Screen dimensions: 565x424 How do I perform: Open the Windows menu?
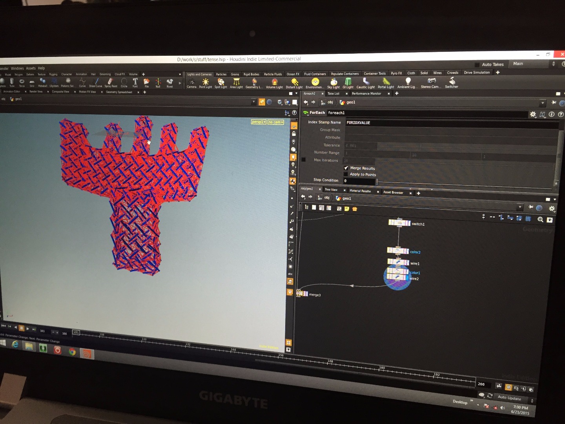(17, 68)
